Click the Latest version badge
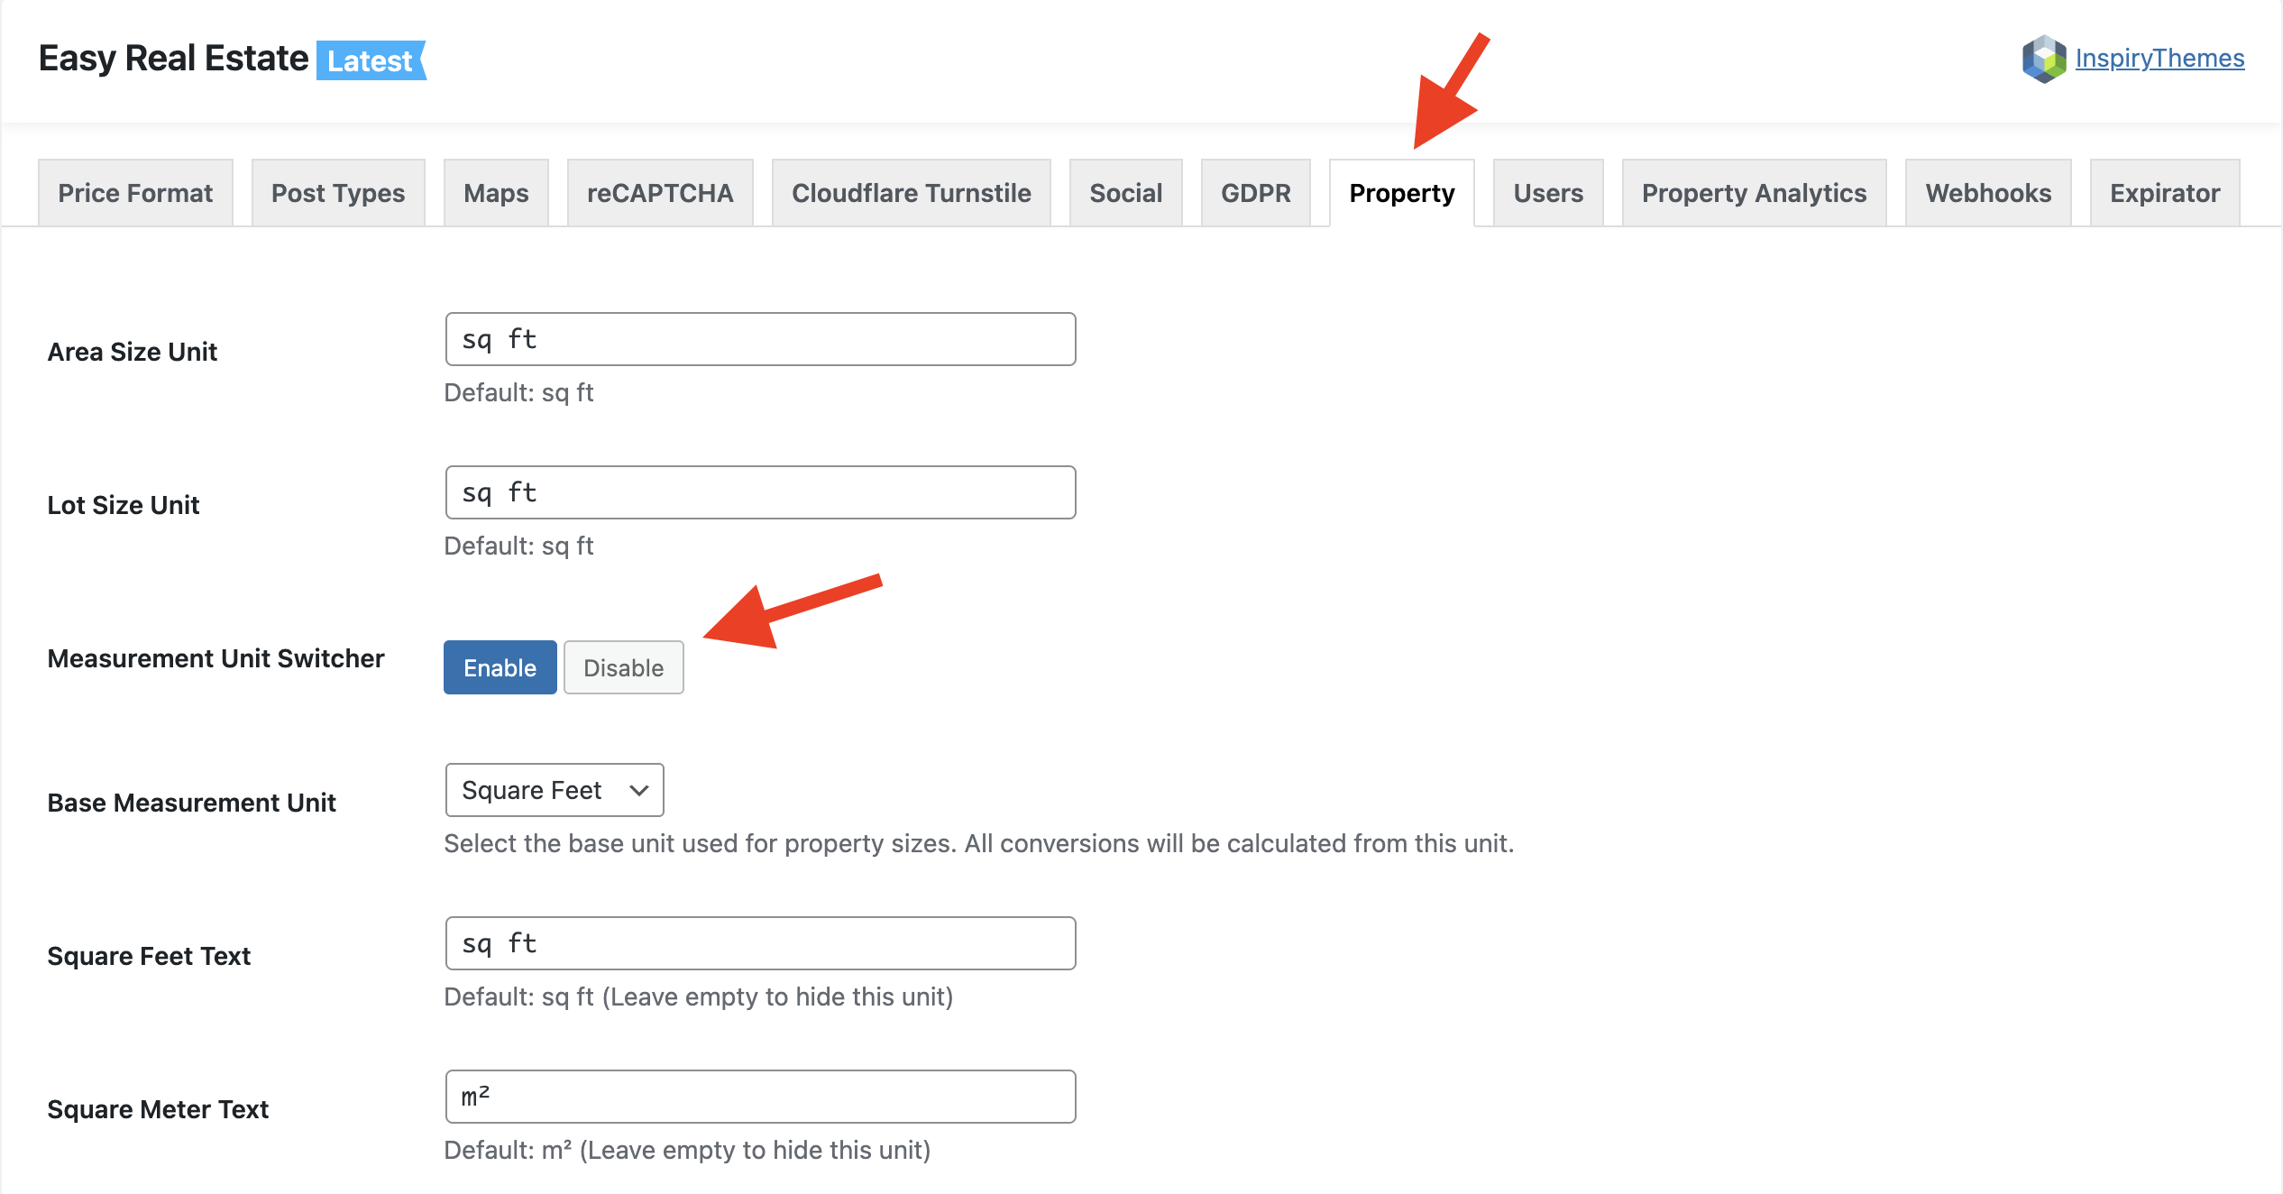The width and height of the screenshot is (2283, 1194). 371,60
